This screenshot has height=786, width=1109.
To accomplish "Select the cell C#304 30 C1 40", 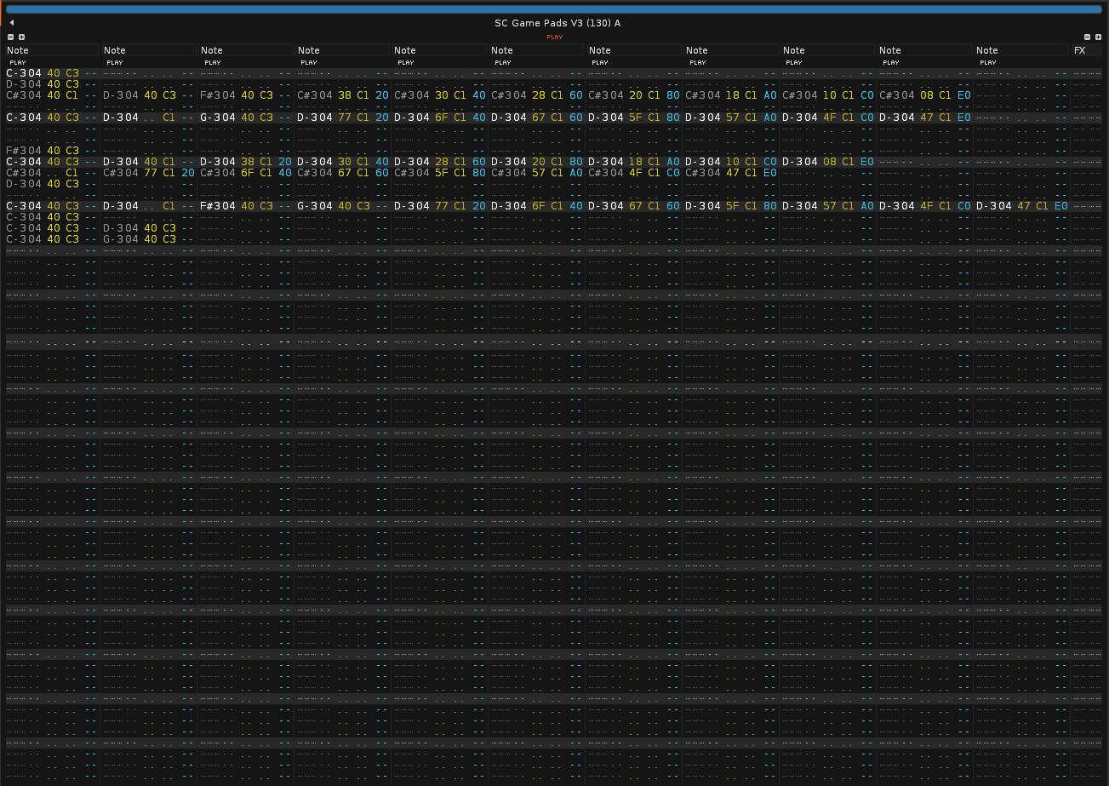I will coord(440,95).
